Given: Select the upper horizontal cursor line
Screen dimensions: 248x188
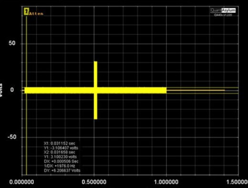Looking at the screenshot, I should click(x=202, y=88).
